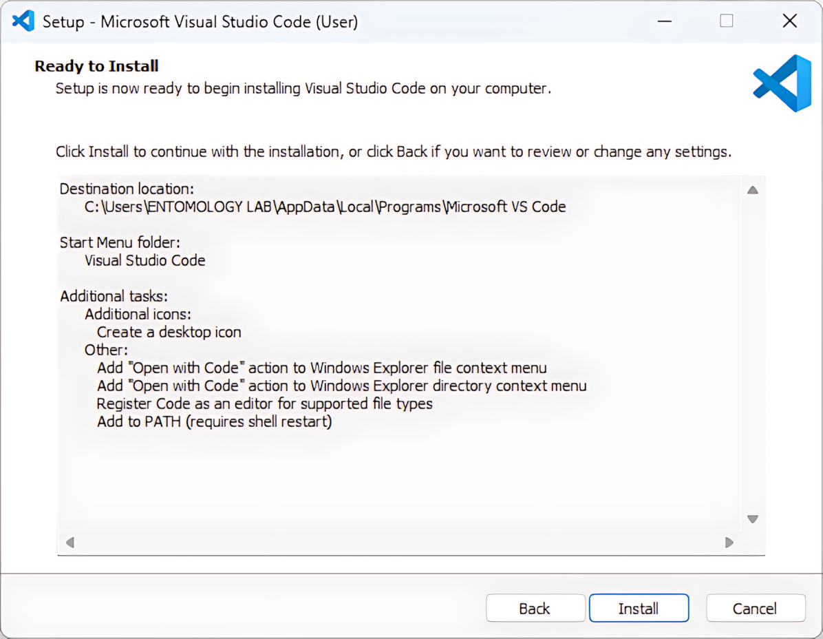Click the "Visual Studio Code" Start Menu folder line
This screenshot has height=639, width=823.
pos(145,260)
